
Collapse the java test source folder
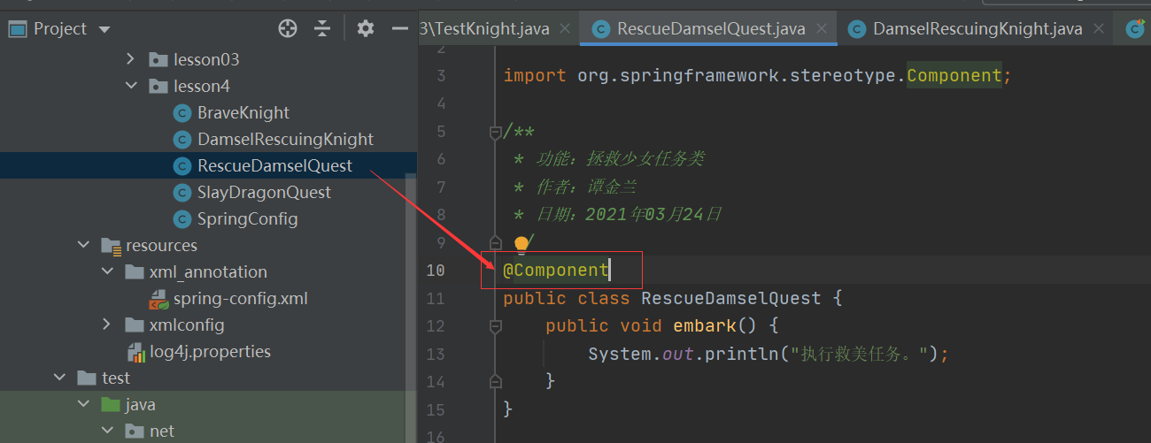pos(84,404)
